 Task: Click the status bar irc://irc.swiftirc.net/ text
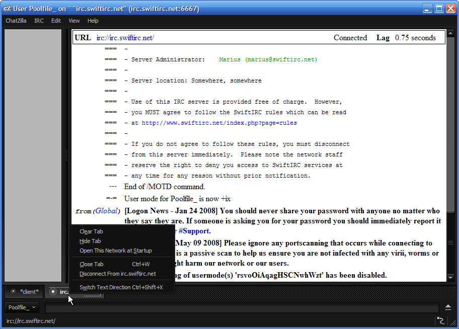(31, 321)
